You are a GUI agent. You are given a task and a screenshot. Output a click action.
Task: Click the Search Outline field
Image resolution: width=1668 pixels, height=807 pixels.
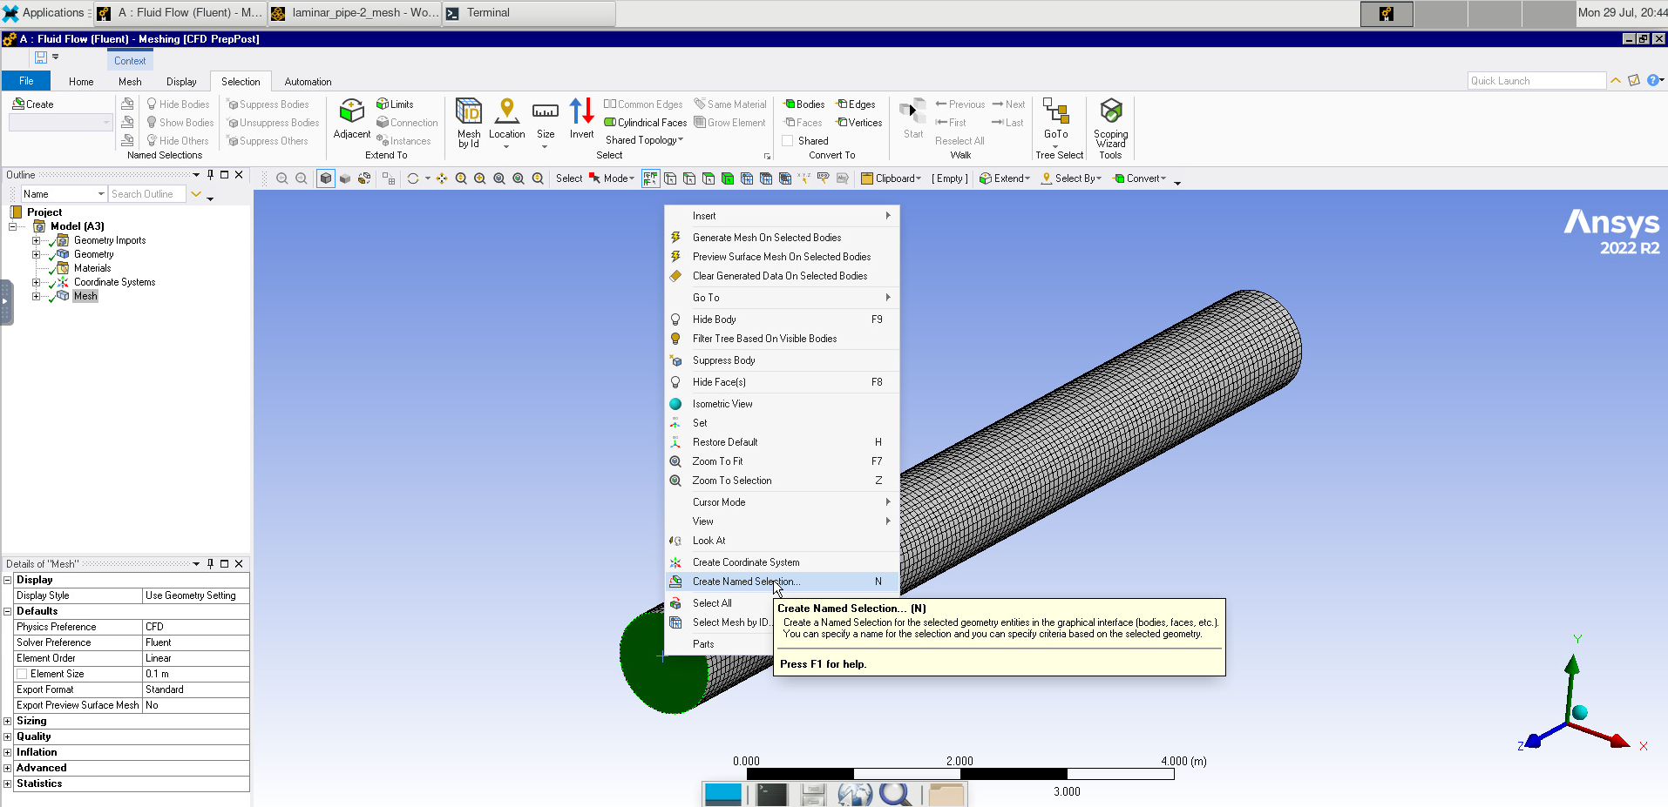coord(147,194)
